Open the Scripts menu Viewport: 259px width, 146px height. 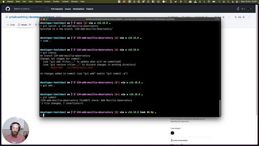[47, 2]
